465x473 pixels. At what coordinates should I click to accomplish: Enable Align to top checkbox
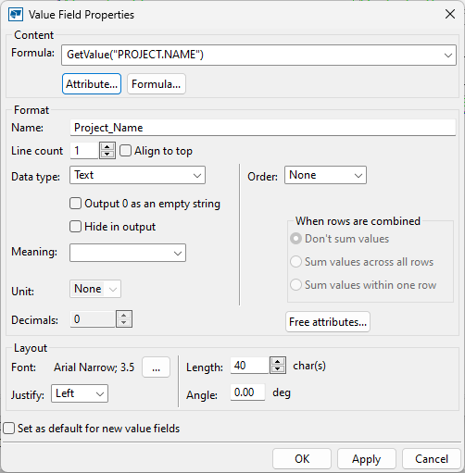coord(125,151)
